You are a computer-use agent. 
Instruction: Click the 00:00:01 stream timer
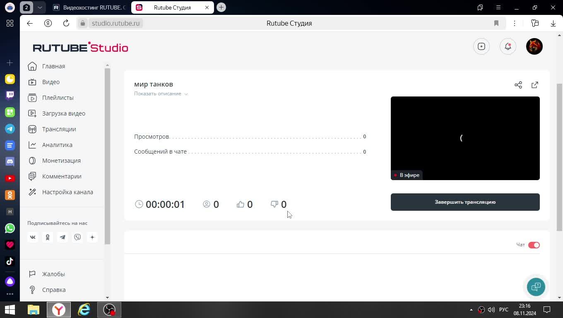coord(160,204)
